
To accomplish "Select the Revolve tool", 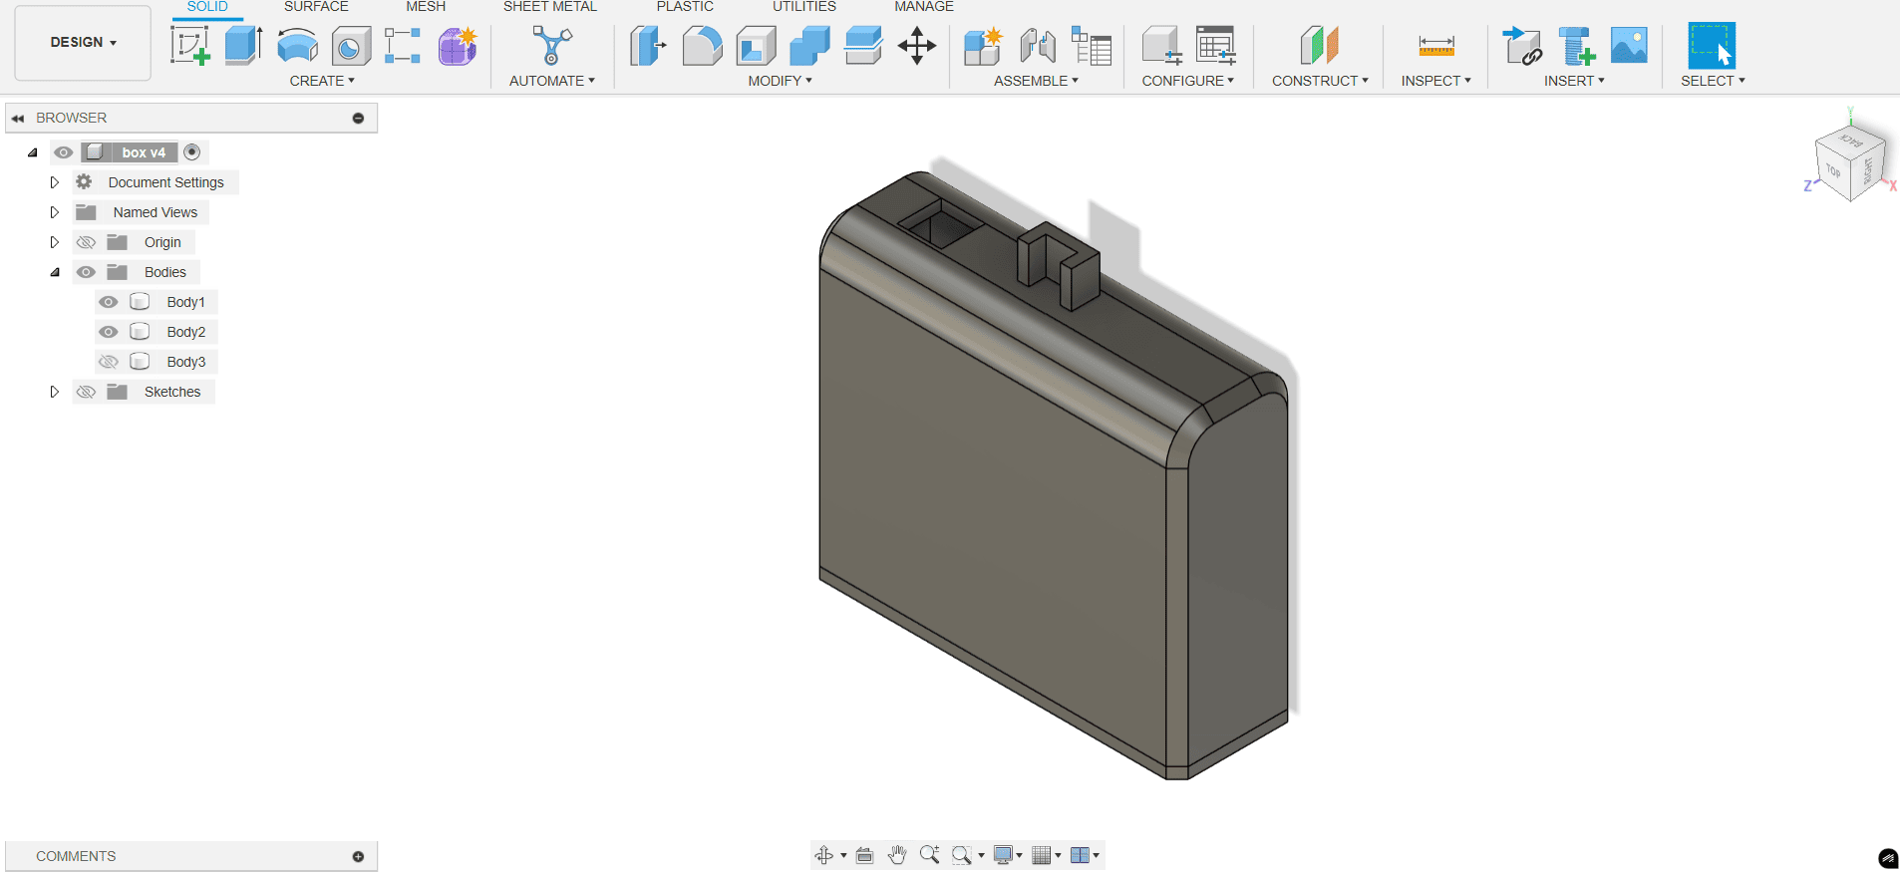I will point(297,46).
